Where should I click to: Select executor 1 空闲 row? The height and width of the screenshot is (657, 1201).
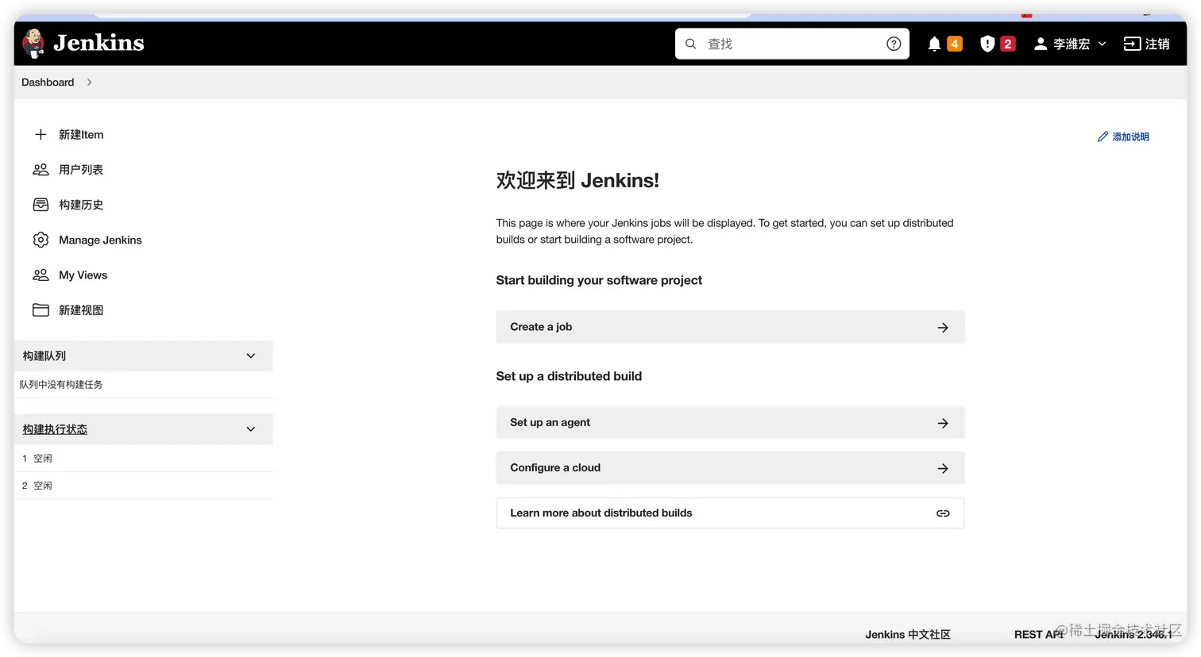pos(144,459)
